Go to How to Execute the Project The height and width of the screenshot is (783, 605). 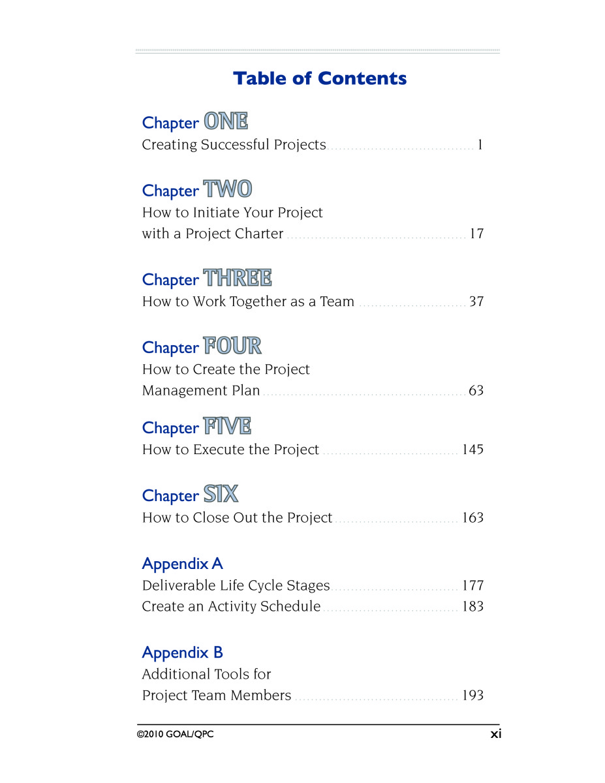coord(313,450)
